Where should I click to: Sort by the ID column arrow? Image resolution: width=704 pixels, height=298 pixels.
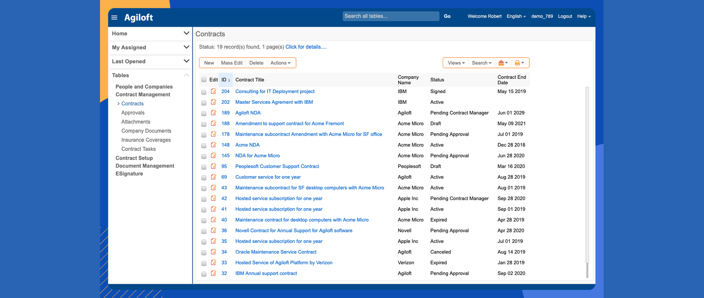coord(229,80)
